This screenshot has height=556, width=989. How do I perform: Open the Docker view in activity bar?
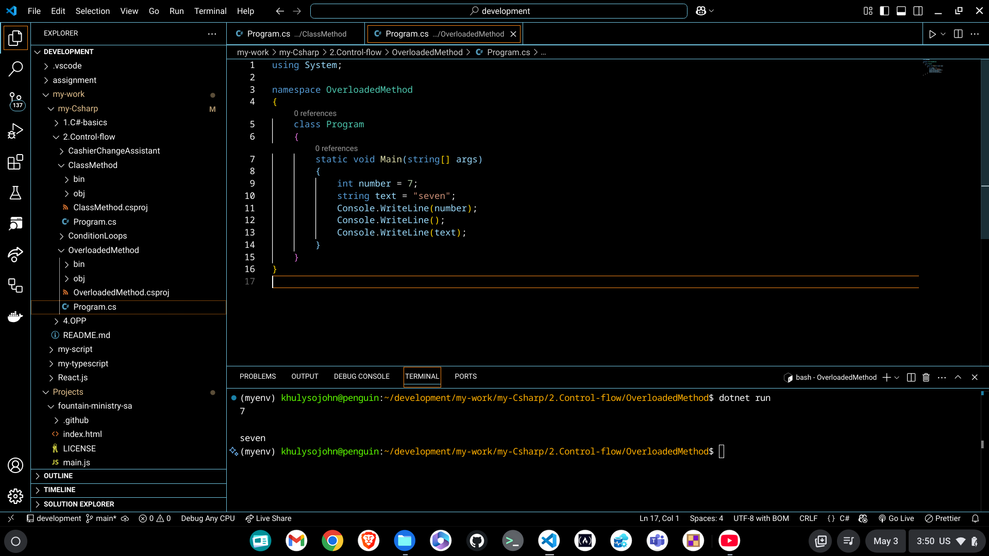(x=15, y=316)
